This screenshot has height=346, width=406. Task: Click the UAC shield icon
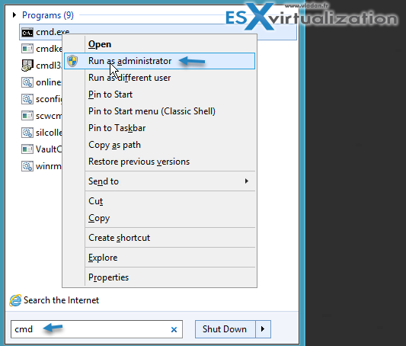click(72, 61)
